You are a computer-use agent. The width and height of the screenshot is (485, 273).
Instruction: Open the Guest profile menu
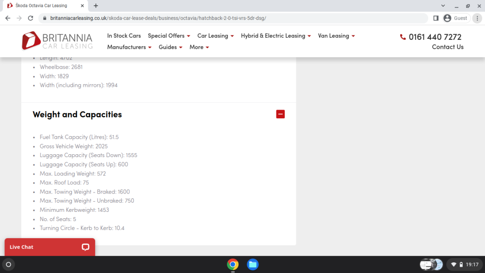(x=455, y=18)
